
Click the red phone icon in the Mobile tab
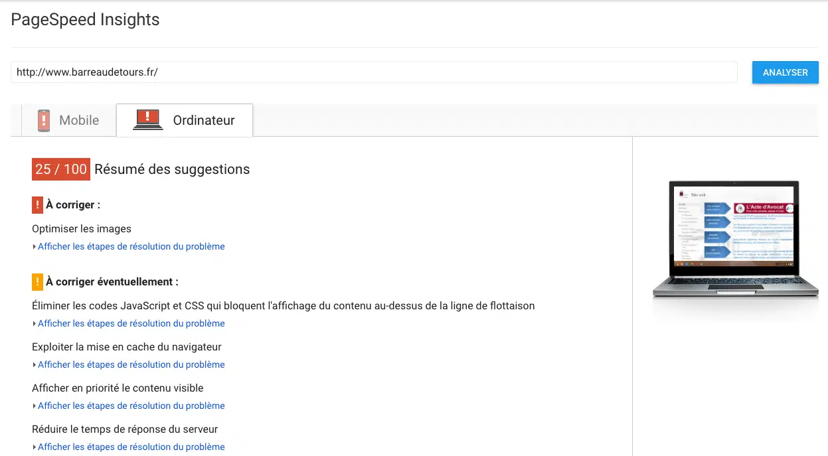44,120
